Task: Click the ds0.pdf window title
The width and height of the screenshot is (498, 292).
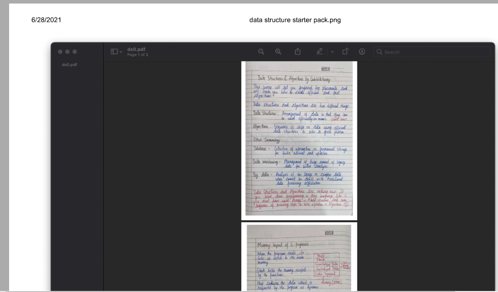Action: coord(136,49)
